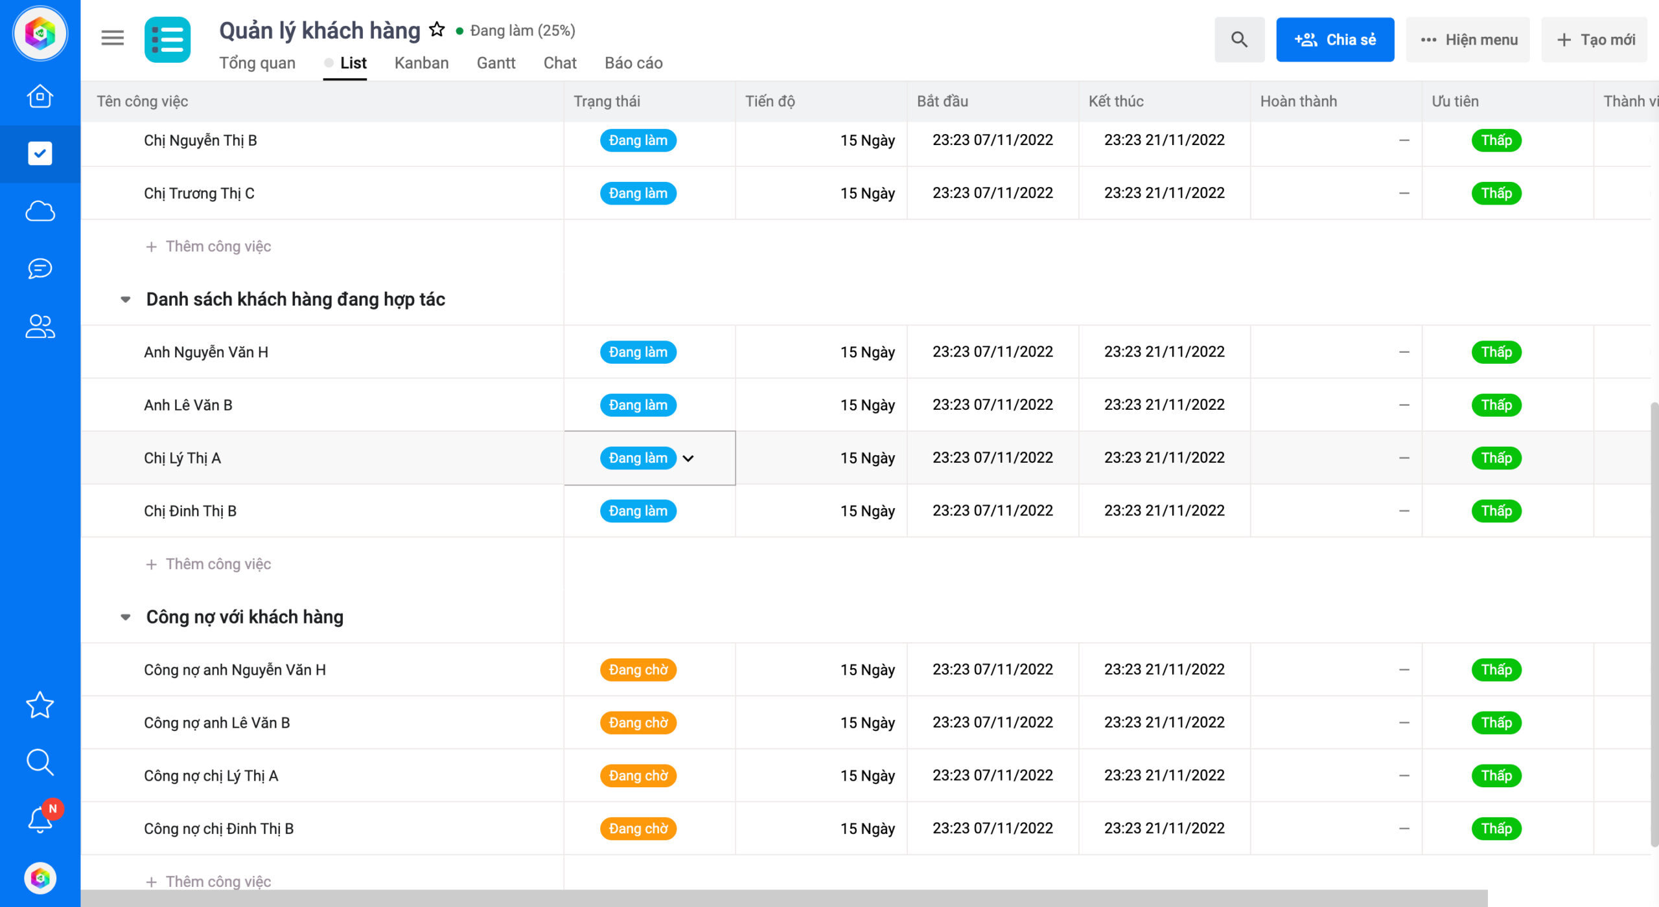Click the Tạo mới button
This screenshot has width=1659, height=907.
[1594, 39]
